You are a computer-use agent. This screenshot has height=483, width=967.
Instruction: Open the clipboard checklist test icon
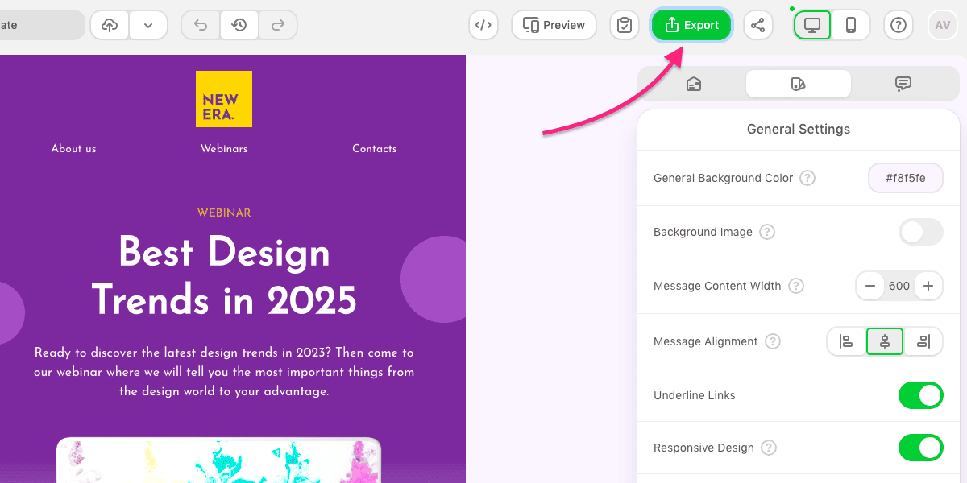coord(624,25)
